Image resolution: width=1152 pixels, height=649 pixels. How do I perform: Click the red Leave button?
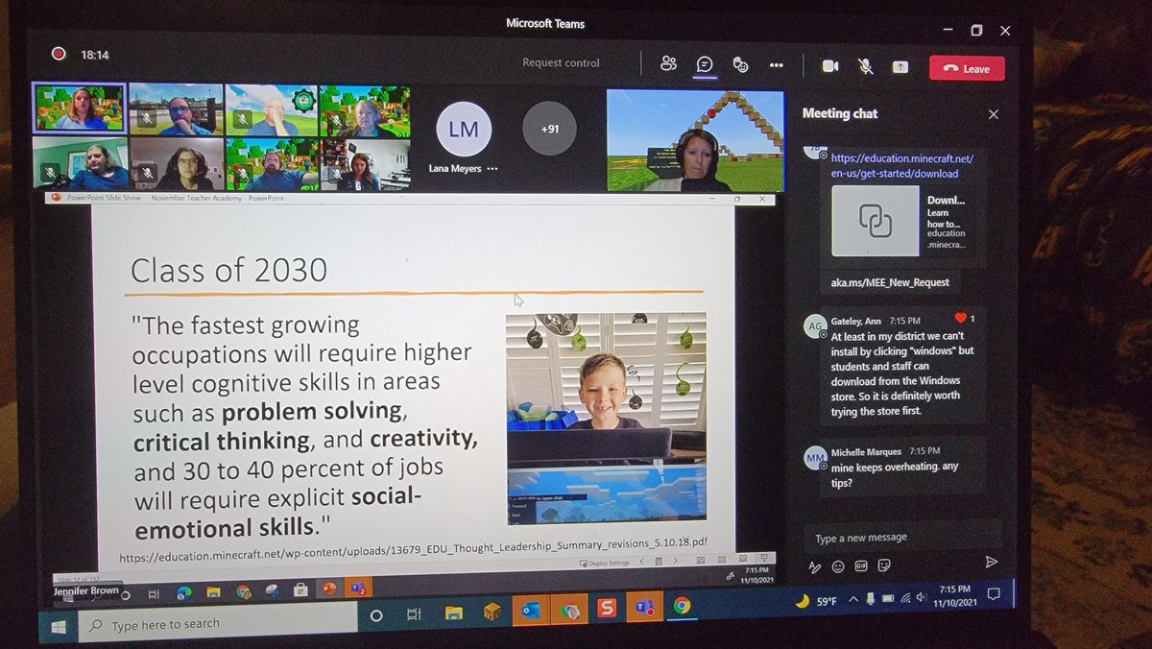coord(967,68)
